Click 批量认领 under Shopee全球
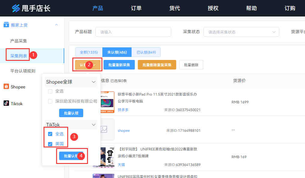Image resolution: width=305 pixels, height=178 pixels. point(71,113)
